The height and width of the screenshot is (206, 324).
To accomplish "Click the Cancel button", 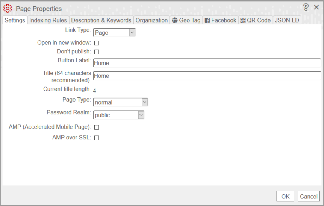I will pyautogui.click(x=309, y=196).
